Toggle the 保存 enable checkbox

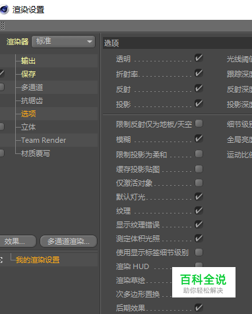2,73
